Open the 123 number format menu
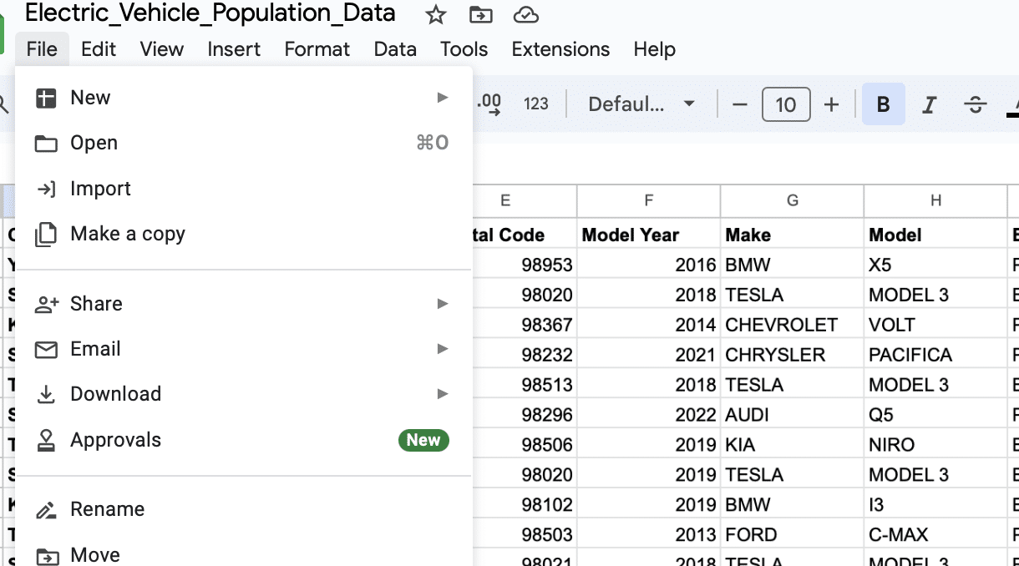Viewport: 1019px width, 566px height. click(536, 104)
